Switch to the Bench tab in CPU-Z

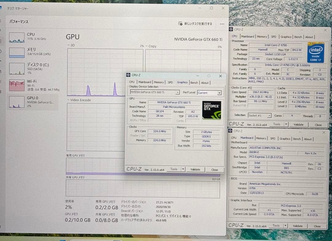[x=194, y=82]
